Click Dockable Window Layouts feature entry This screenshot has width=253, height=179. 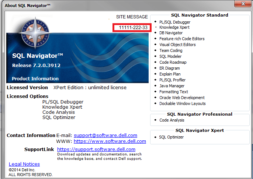point(182,103)
